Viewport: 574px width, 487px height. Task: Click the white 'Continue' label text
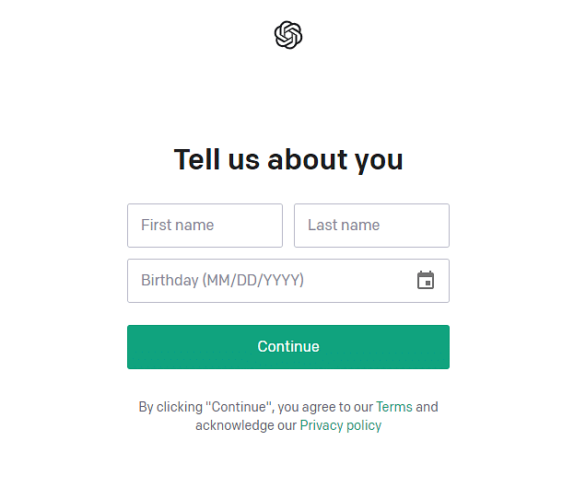click(288, 346)
